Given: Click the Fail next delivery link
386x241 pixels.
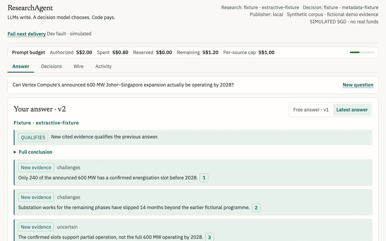Looking at the screenshot, I should coord(26,34).
